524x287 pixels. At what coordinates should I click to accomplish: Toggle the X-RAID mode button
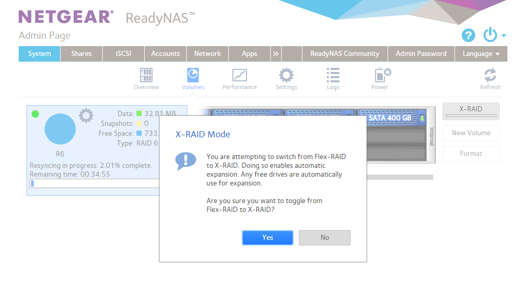coord(471,111)
